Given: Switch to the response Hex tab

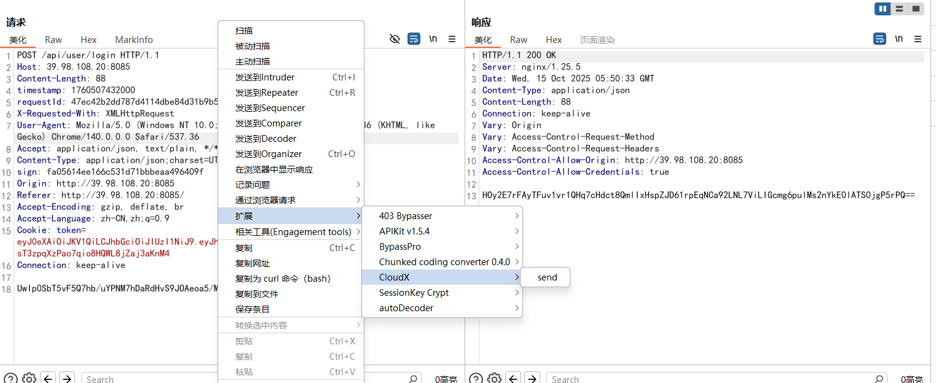Looking at the screenshot, I should (553, 39).
